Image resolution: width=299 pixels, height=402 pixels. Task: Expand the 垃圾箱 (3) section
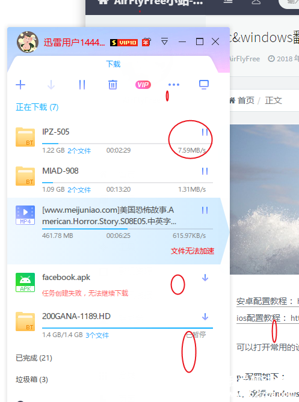click(x=32, y=379)
